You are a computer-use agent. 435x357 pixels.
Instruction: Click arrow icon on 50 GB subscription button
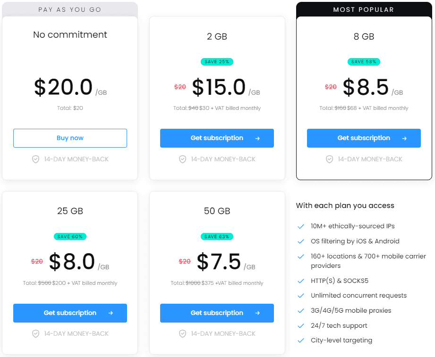pyautogui.click(x=257, y=313)
